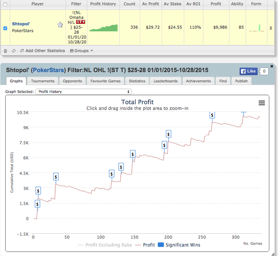Expand the Groups dropdown
The width and height of the screenshot is (278, 256).
click(x=81, y=51)
